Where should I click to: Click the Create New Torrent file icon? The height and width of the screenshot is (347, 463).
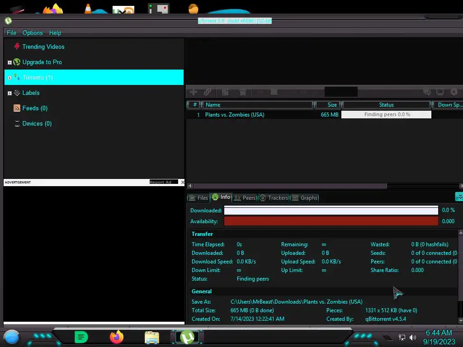click(225, 92)
